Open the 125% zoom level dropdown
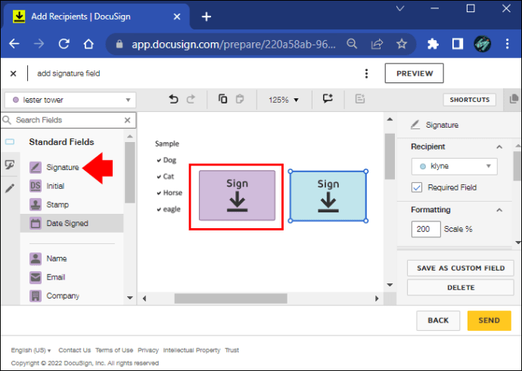The height and width of the screenshot is (371, 522). (x=284, y=100)
